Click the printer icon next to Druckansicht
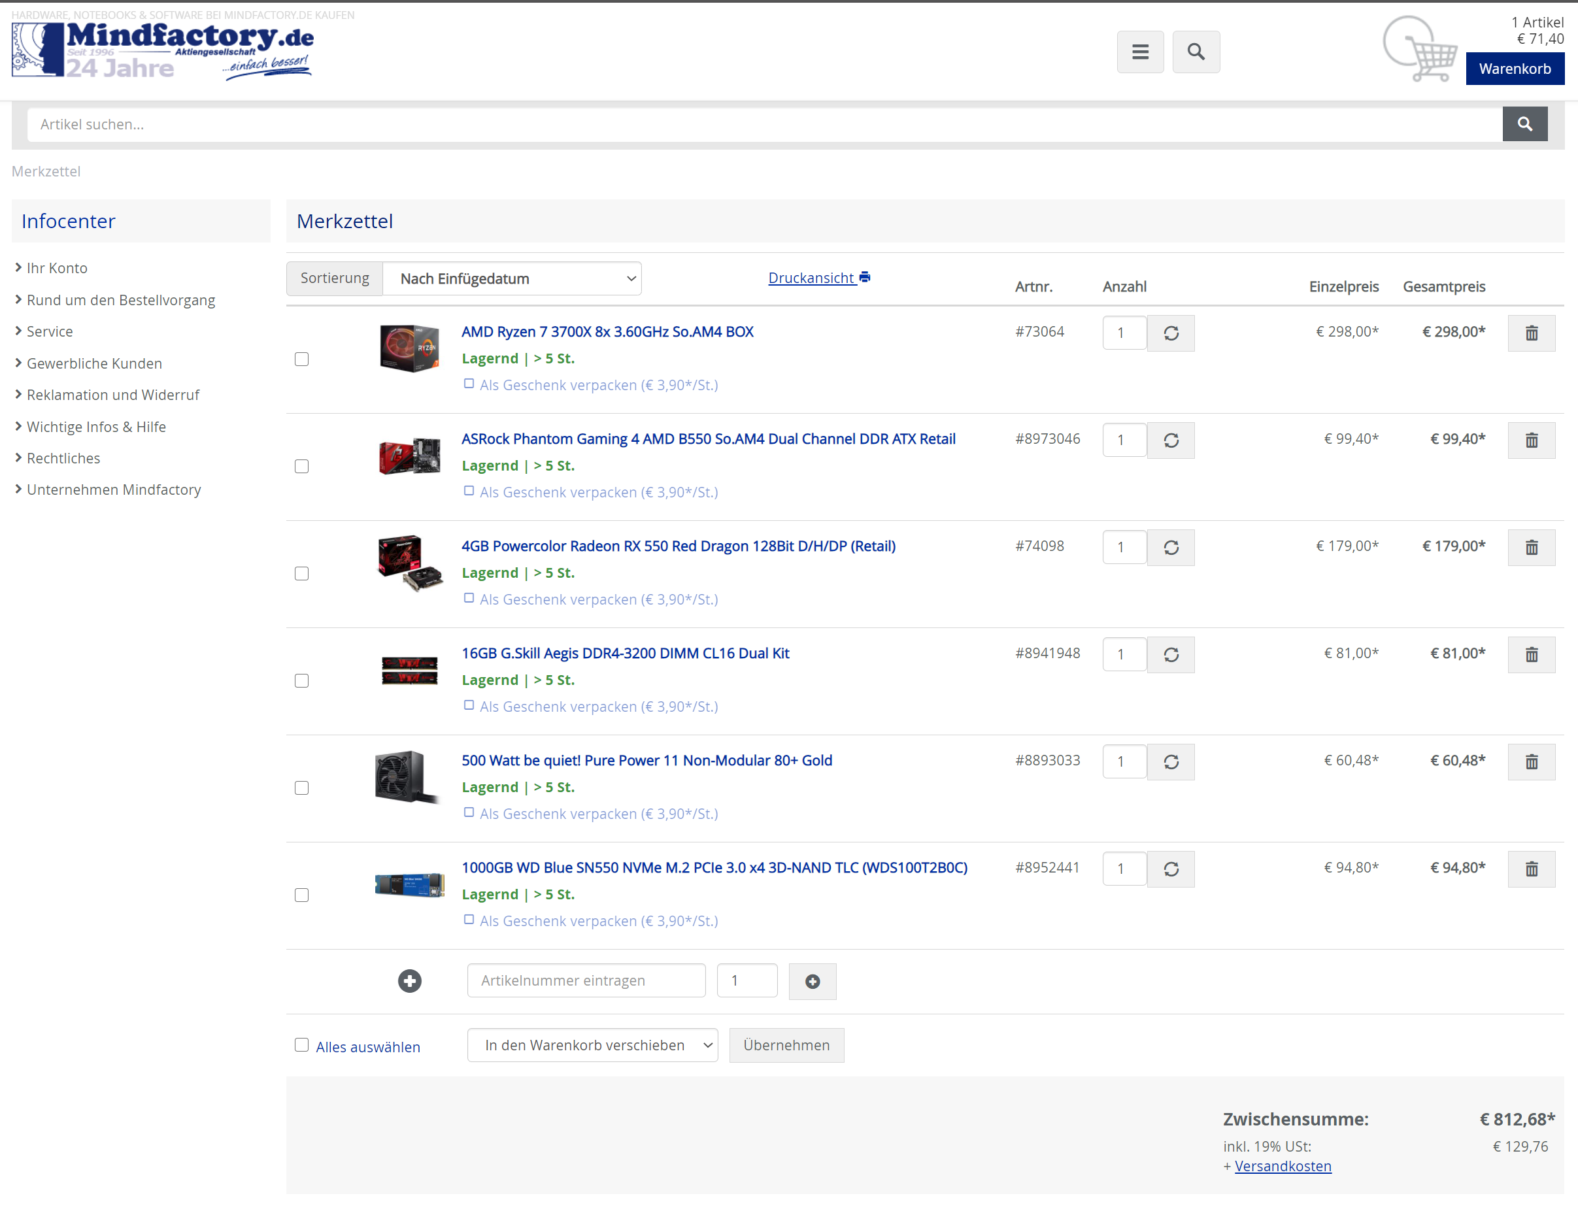The image size is (1578, 1215). 864,277
